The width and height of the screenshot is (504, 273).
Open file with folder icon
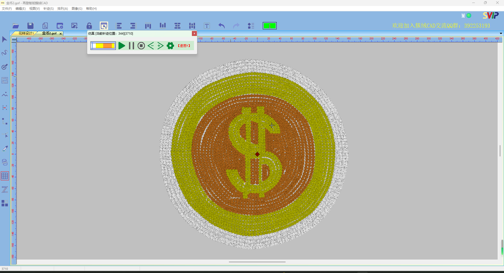(16, 26)
